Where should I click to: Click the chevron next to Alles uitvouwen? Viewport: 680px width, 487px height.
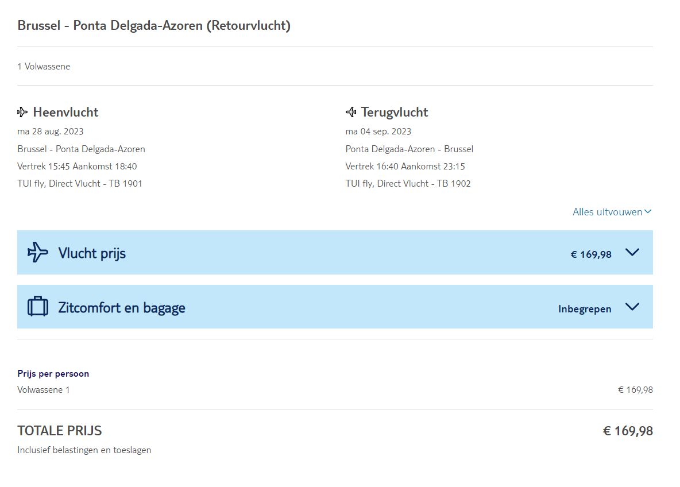click(648, 212)
